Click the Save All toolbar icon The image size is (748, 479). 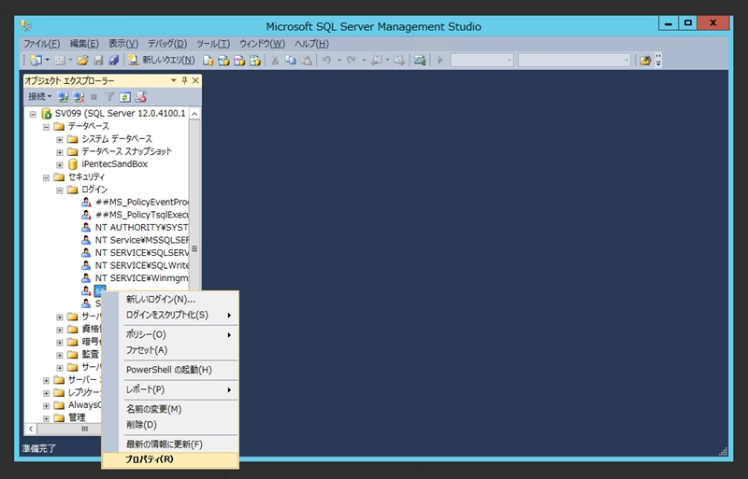(x=113, y=60)
